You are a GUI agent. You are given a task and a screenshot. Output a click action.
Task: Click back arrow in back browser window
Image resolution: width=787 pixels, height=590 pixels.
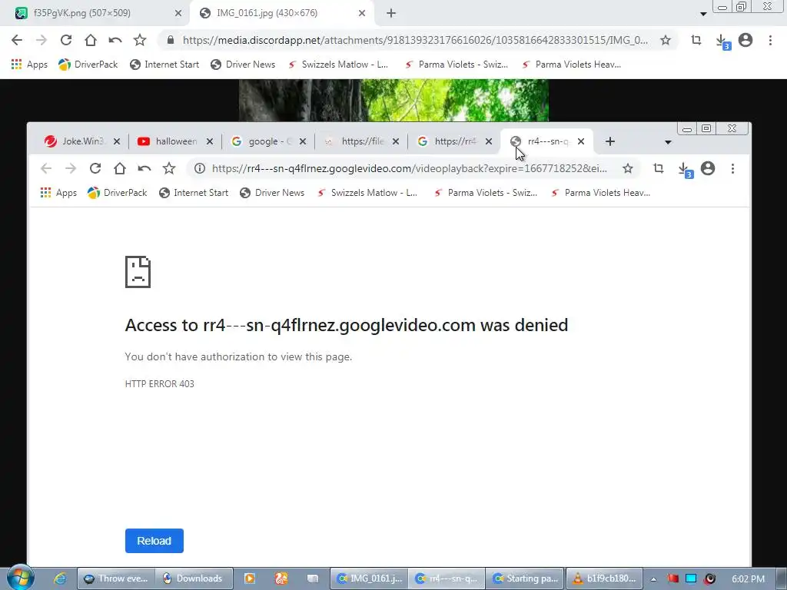click(17, 40)
